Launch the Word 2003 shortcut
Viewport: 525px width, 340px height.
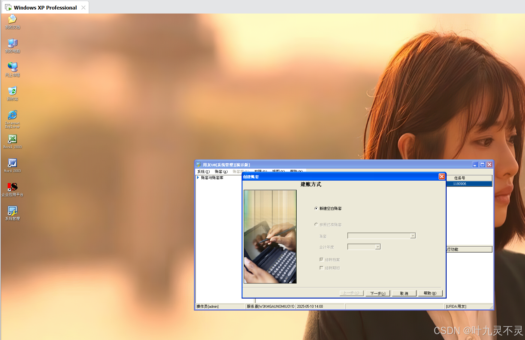point(12,166)
